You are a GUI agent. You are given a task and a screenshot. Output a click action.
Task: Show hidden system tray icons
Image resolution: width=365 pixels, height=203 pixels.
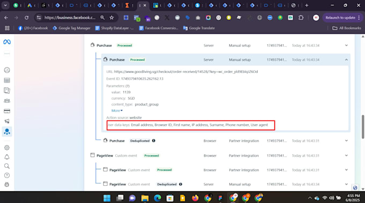(310, 198)
